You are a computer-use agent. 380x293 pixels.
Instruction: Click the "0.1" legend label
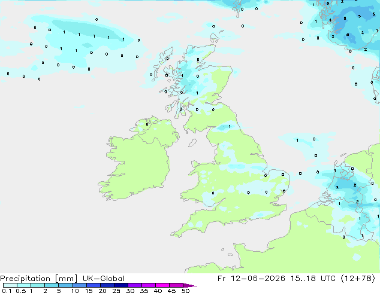click(7, 291)
